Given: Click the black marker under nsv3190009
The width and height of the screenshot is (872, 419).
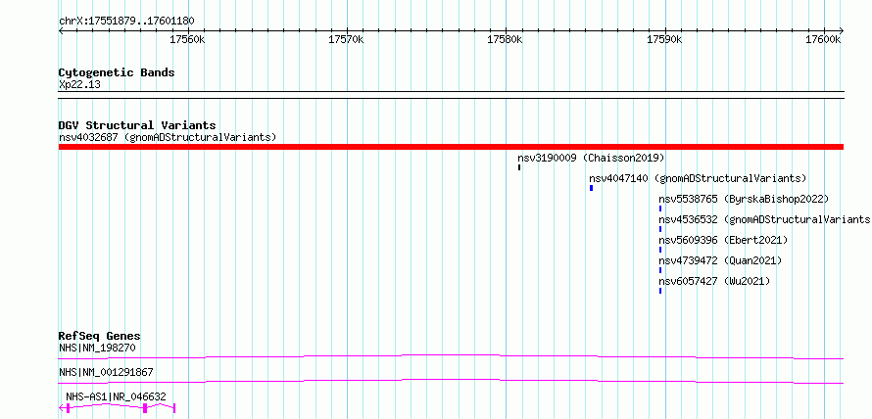Looking at the screenshot, I should (x=519, y=167).
